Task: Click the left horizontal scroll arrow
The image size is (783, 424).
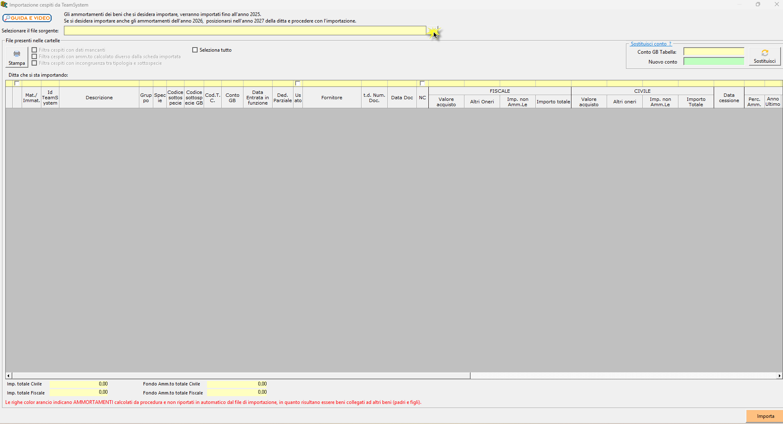Action: click(x=9, y=376)
